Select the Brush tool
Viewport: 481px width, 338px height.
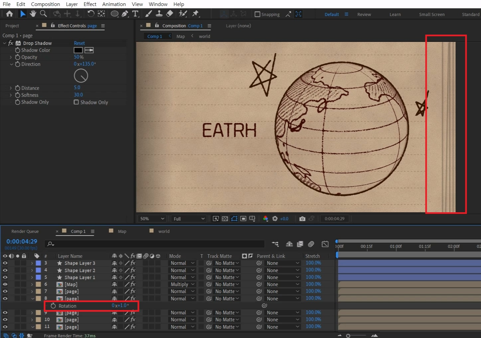tap(149, 14)
